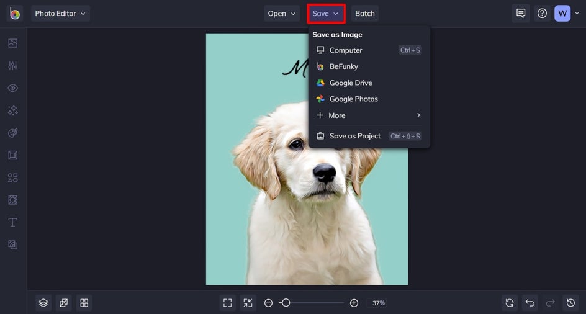Screen dimensions: 586x314
Task: Save image to BeFunky
Action: click(x=369, y=66)
